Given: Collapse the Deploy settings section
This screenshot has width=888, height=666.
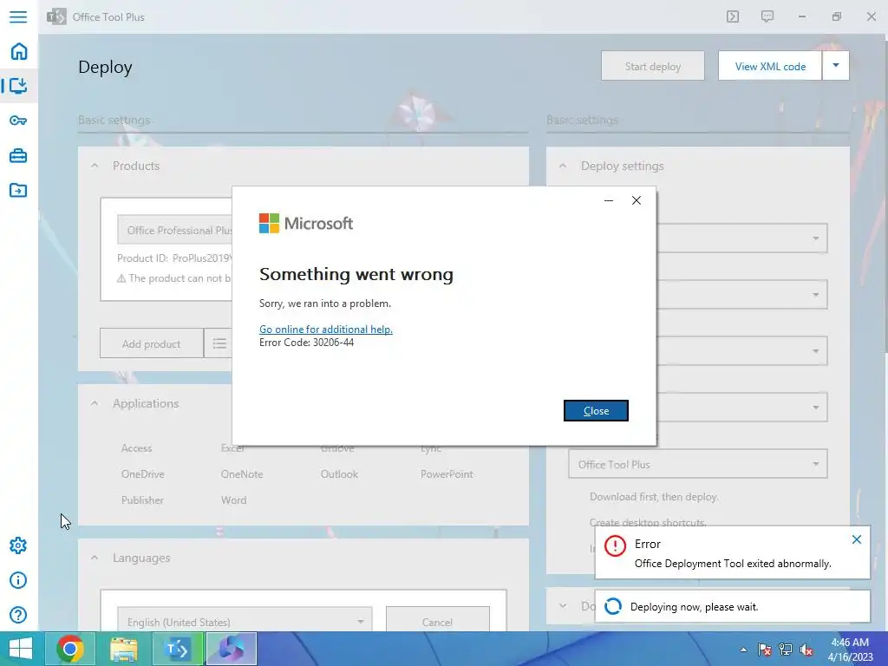Looking at the screenshot, I should click(562, 166).
